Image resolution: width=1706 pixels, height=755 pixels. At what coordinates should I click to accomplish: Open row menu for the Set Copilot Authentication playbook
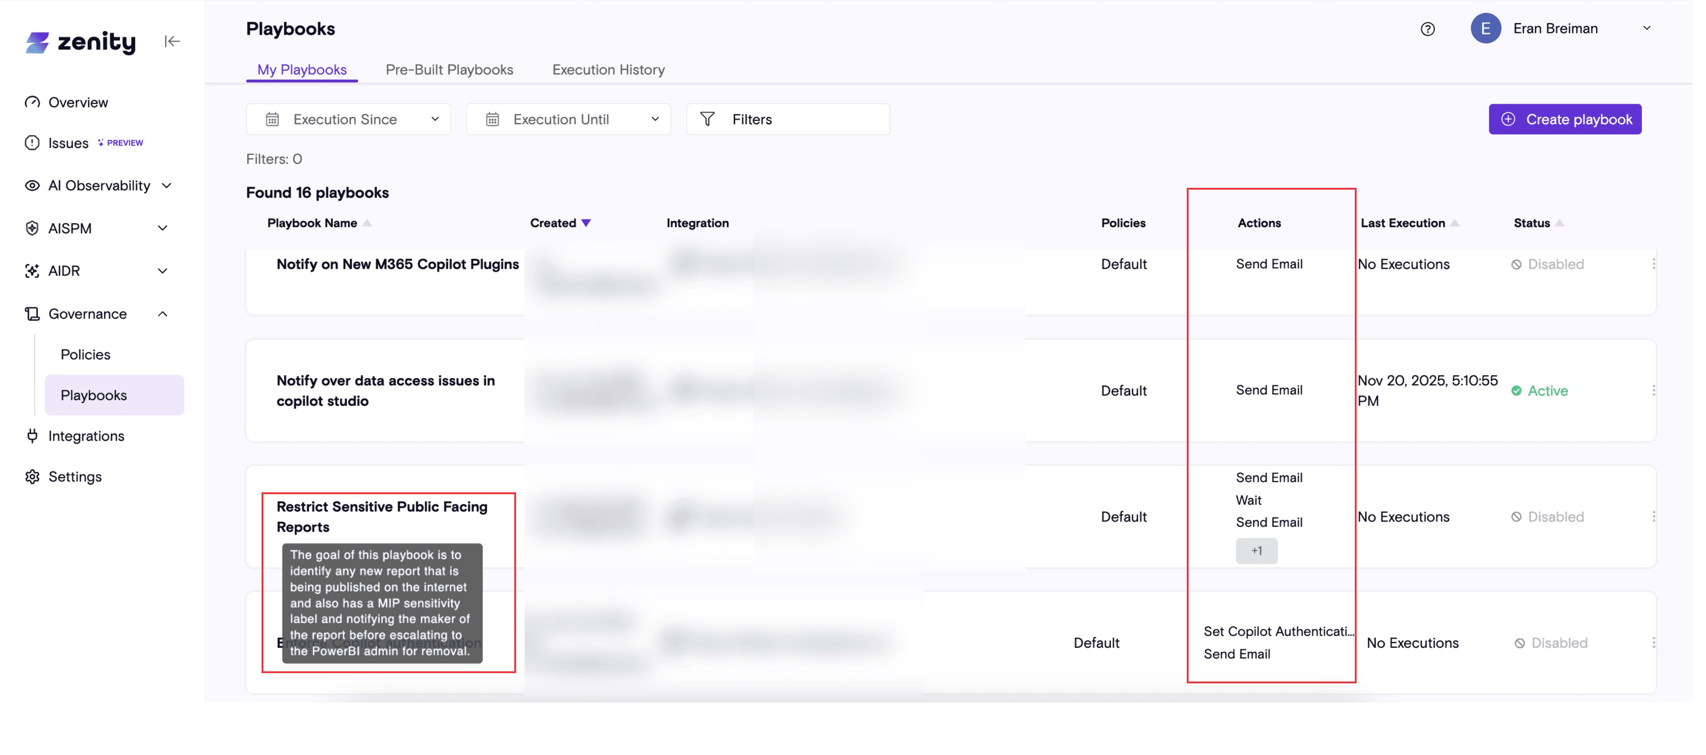pyautogui.click(x=1653, y=642)
